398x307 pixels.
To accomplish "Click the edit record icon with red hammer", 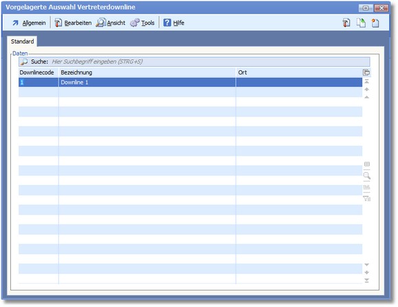I will click(x=346, y=23).
